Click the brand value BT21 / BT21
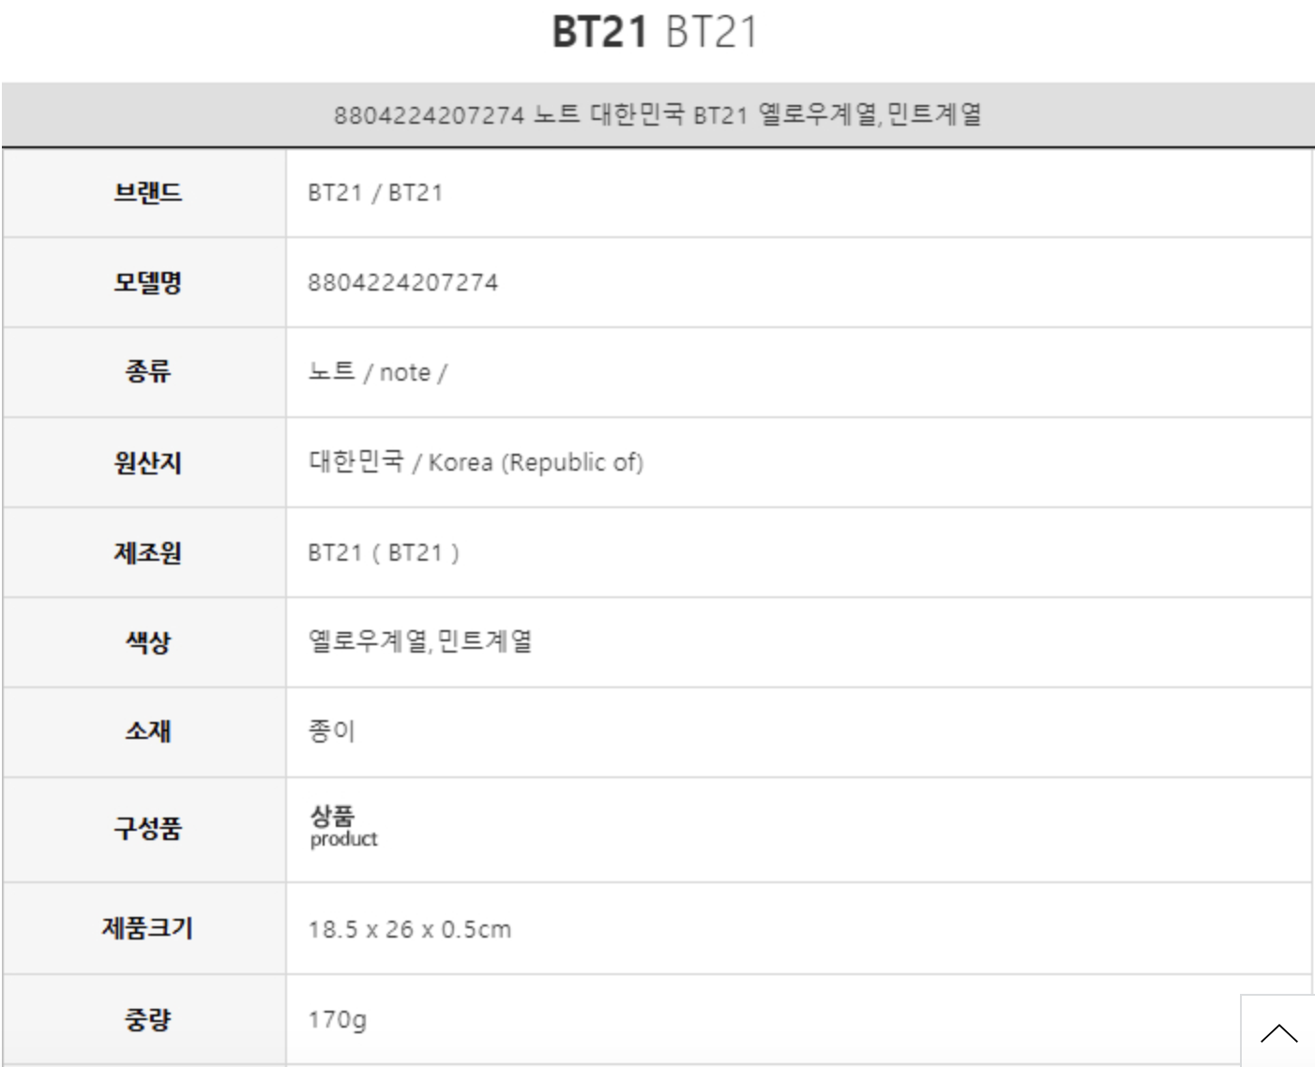 (375, 193)
